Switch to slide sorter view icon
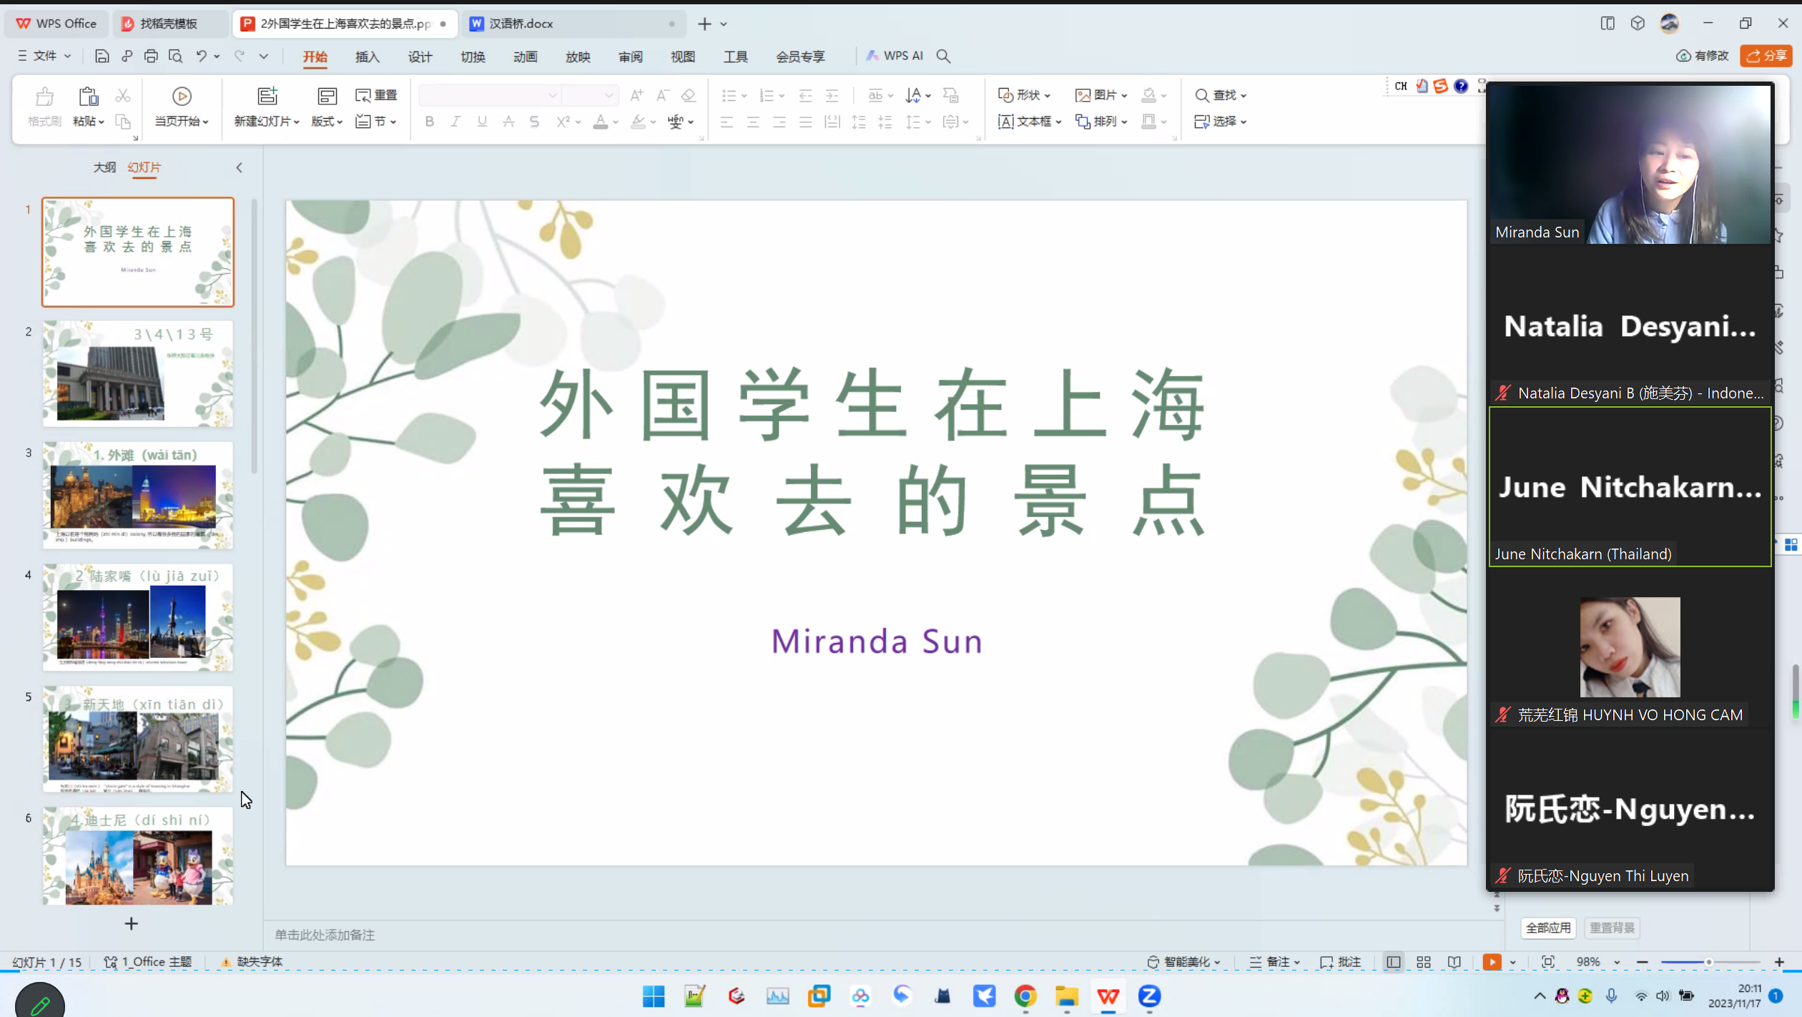 (x=1423, y=962)
